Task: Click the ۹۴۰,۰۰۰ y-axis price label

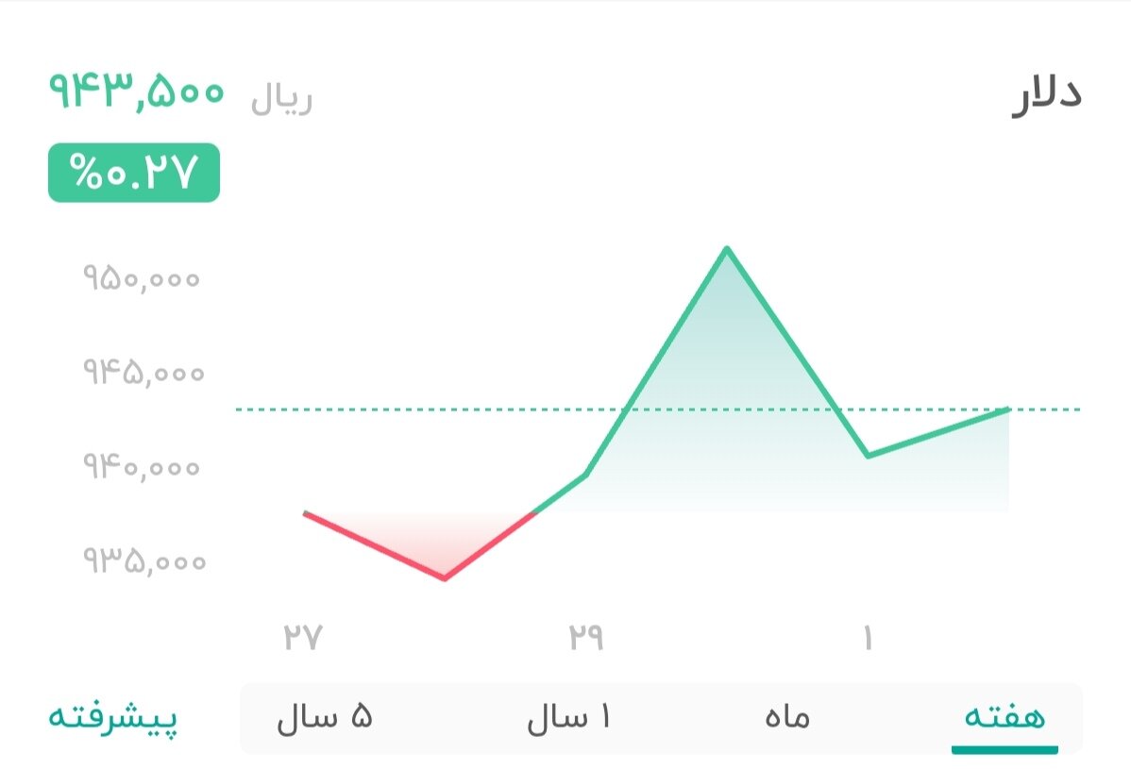Action: pos(141,466)
